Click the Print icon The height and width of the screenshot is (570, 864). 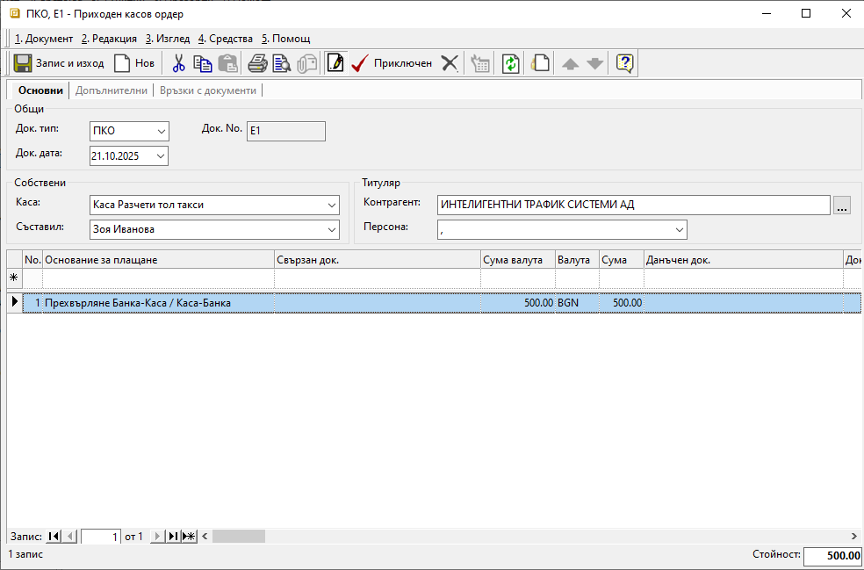click(x=256, y=63)
